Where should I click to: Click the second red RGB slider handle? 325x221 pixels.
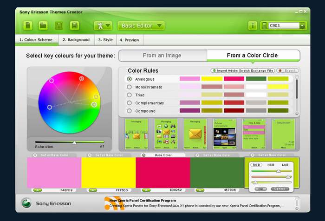click(288, 177)
